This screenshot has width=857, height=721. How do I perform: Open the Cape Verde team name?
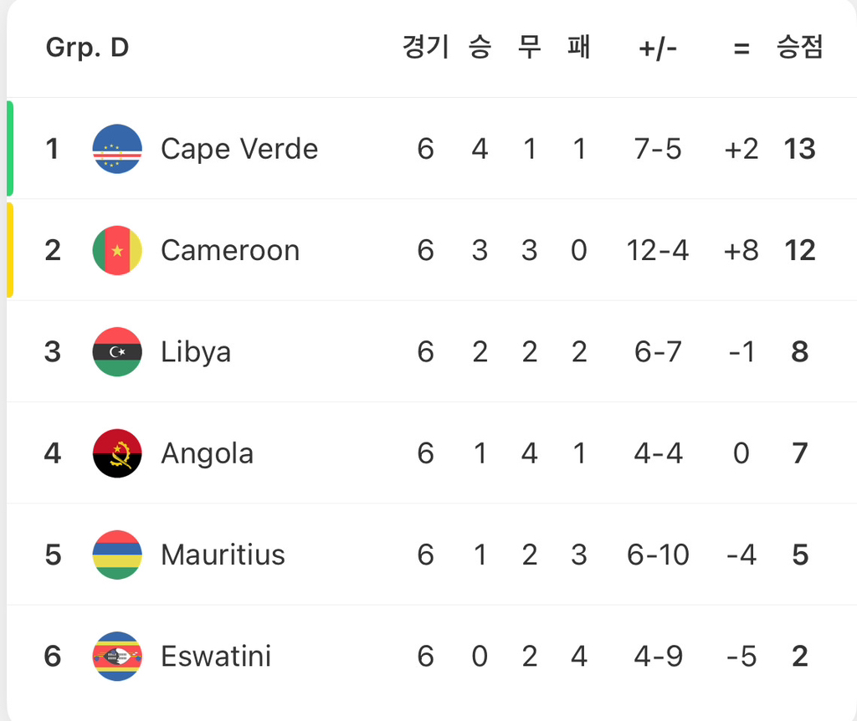tap(239, 149)
